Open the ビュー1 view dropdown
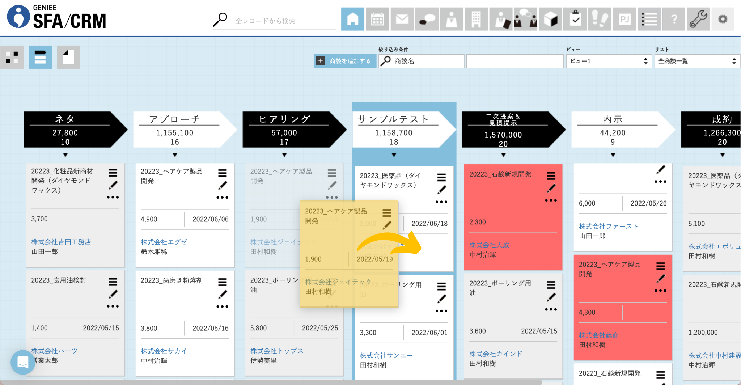Image resolution: width=741 pixels, height=385 pixels. coord(609,61)
